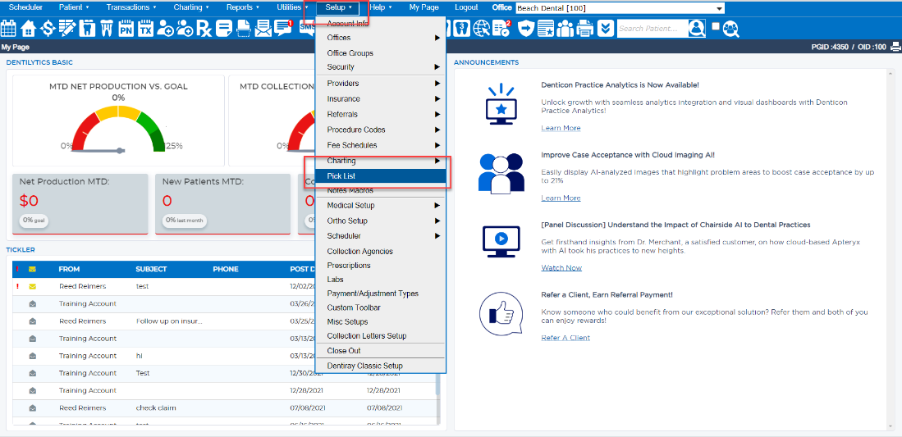Open the envelope email toolbar icon

[263, 28]
